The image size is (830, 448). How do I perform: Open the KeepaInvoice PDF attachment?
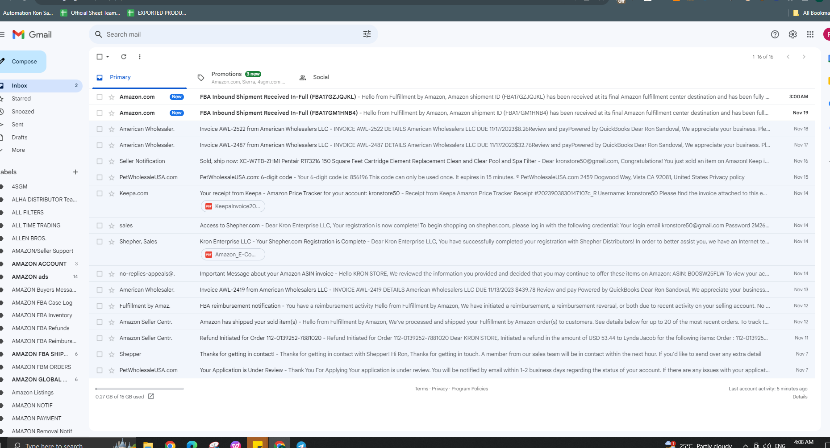[233, 206]
